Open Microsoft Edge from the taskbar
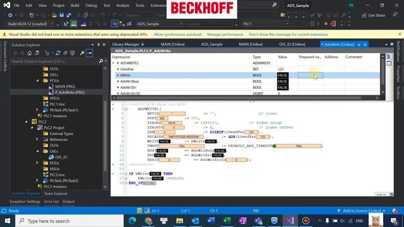Image resolution: width=404 pixels, height=227 pixels. (133, 221)
